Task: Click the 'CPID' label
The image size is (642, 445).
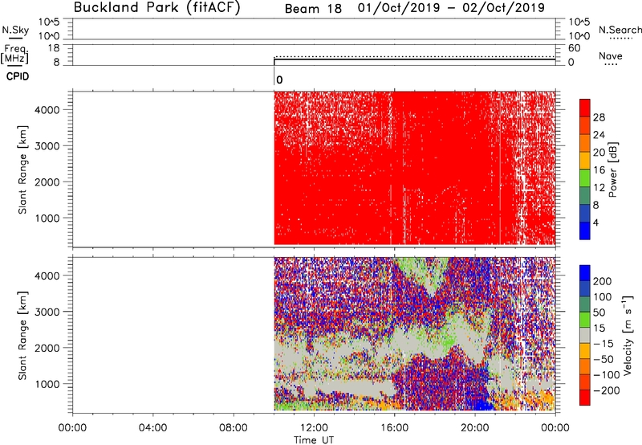Action: 18,76
